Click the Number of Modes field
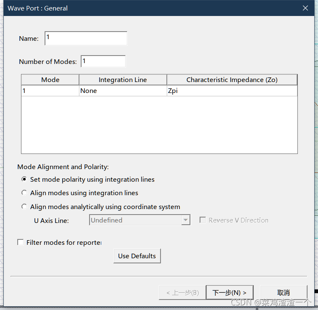This screenshot has height=310, width=318. point(103,61)
